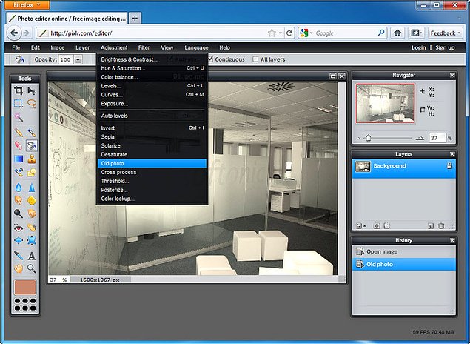Image resolution: width=470 pixels, height=344 pixels.
Task: Open Firefox application menu button
Action: 27,4
